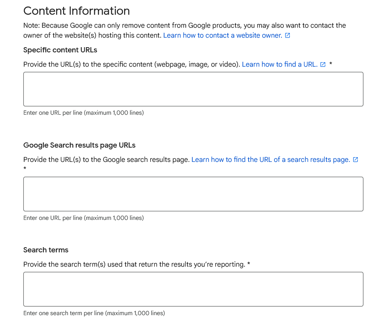Click "Enter one URL per line" under first box
This screenshot has height=329, width=378.
click(84, 113)
